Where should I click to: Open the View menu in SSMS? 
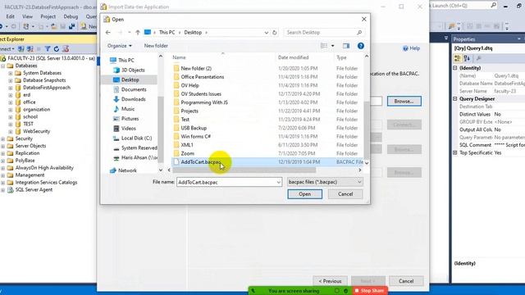click(27, 16)
